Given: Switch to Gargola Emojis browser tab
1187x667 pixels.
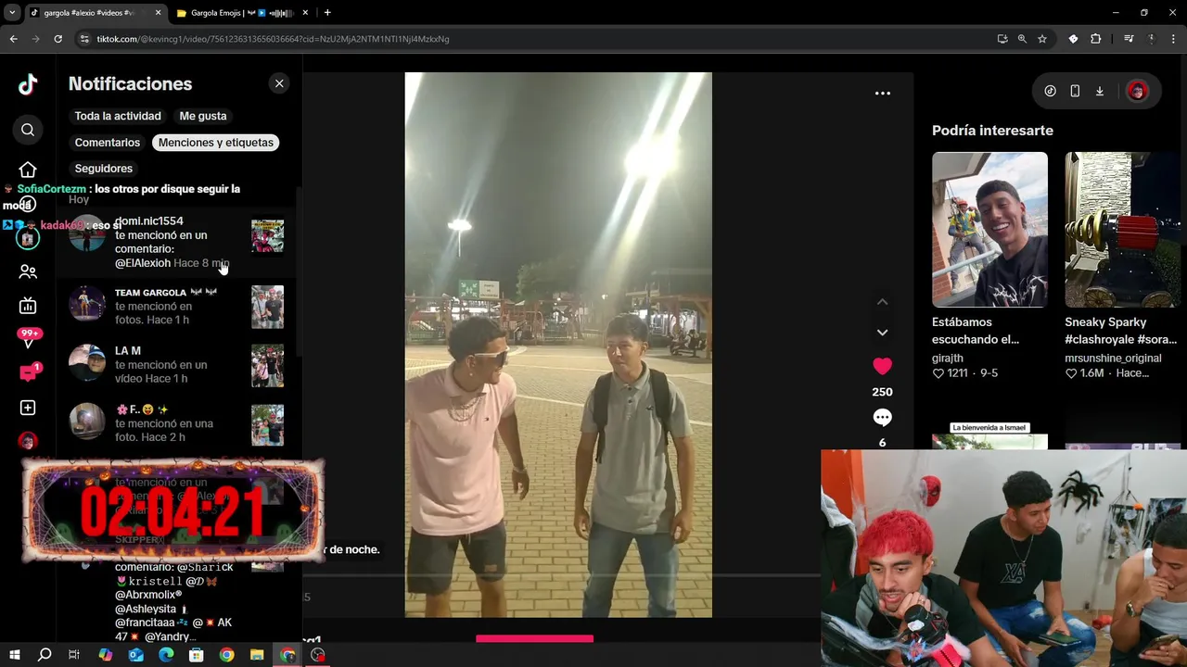Looking at the screenshot, I should click(x=241, y=13).
